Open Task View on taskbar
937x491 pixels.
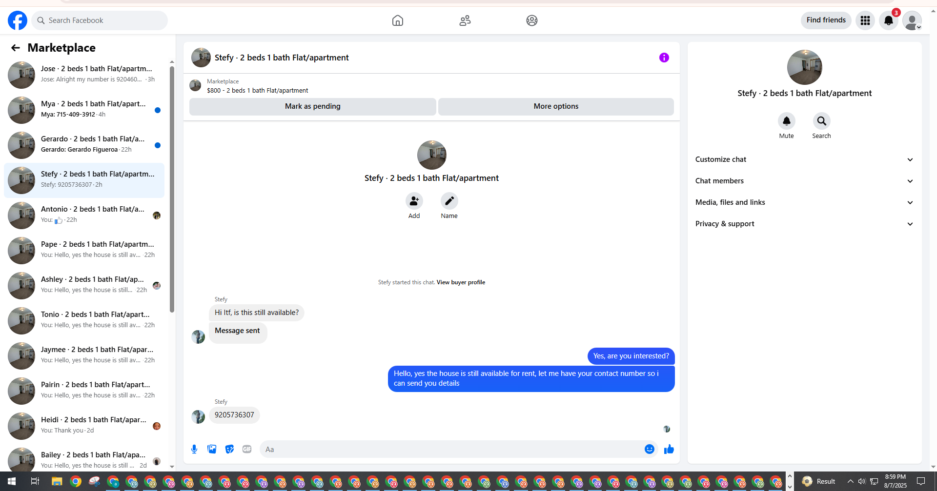click(35, 481)
